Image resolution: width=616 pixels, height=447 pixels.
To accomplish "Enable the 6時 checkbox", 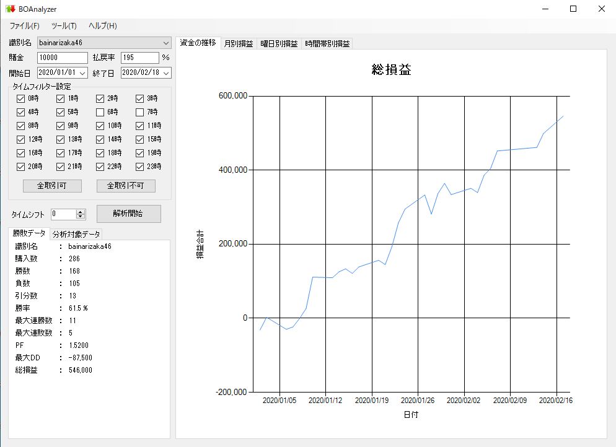I will pos(100,112).
